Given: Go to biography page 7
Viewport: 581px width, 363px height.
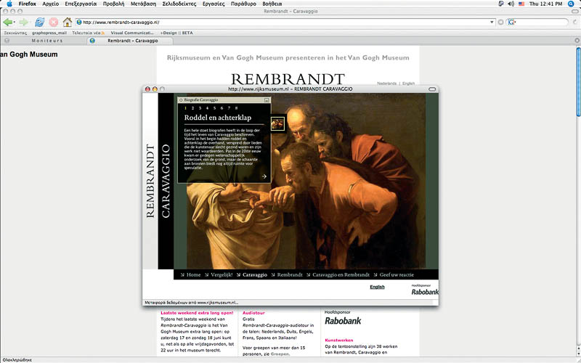Looking at the screenshot, I should coord(229,108).
